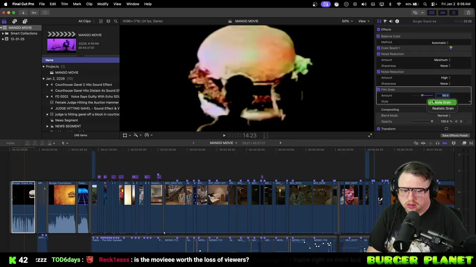The width and height of the screenshot is (476, 267).
Task: Uncheck Balance Color effect
Action: coord(378,36)
